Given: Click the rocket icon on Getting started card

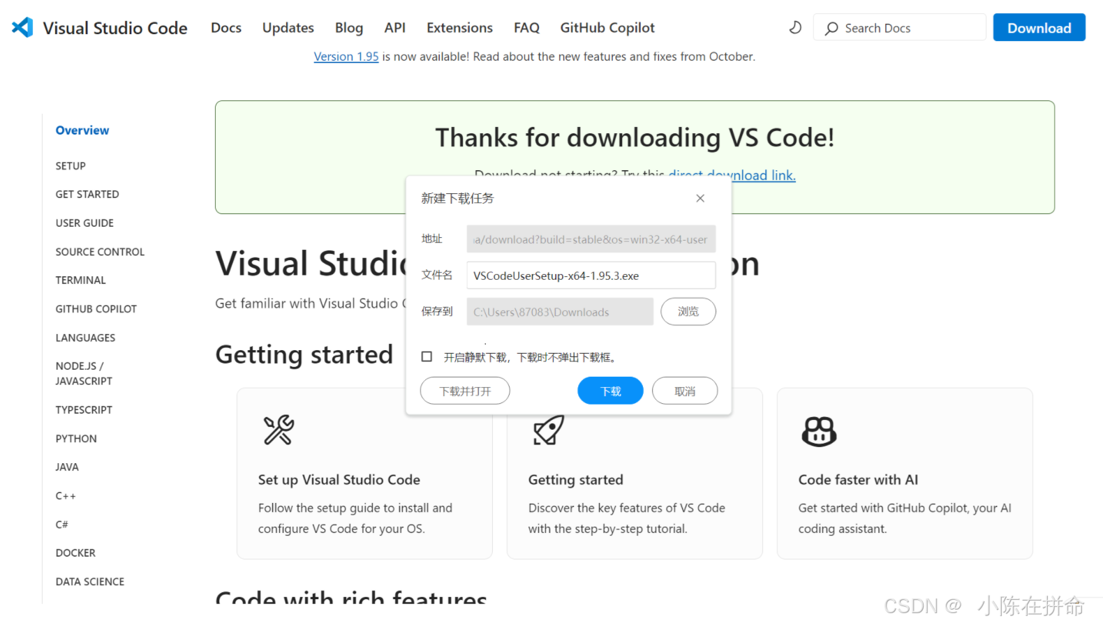Looking at the screenshot, I should click(x=549, y=430).
